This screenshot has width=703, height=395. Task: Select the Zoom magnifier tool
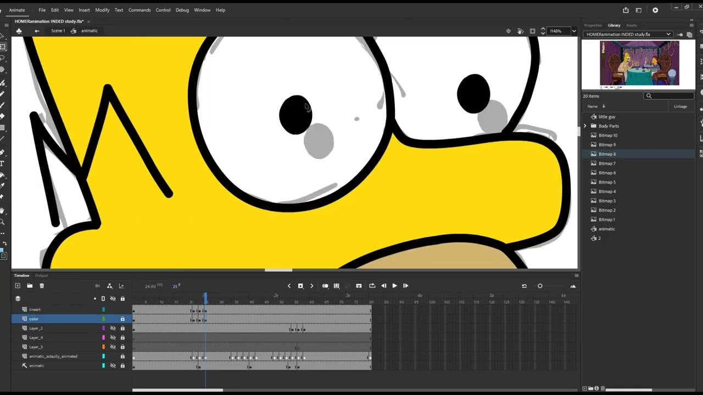point(3,222)
